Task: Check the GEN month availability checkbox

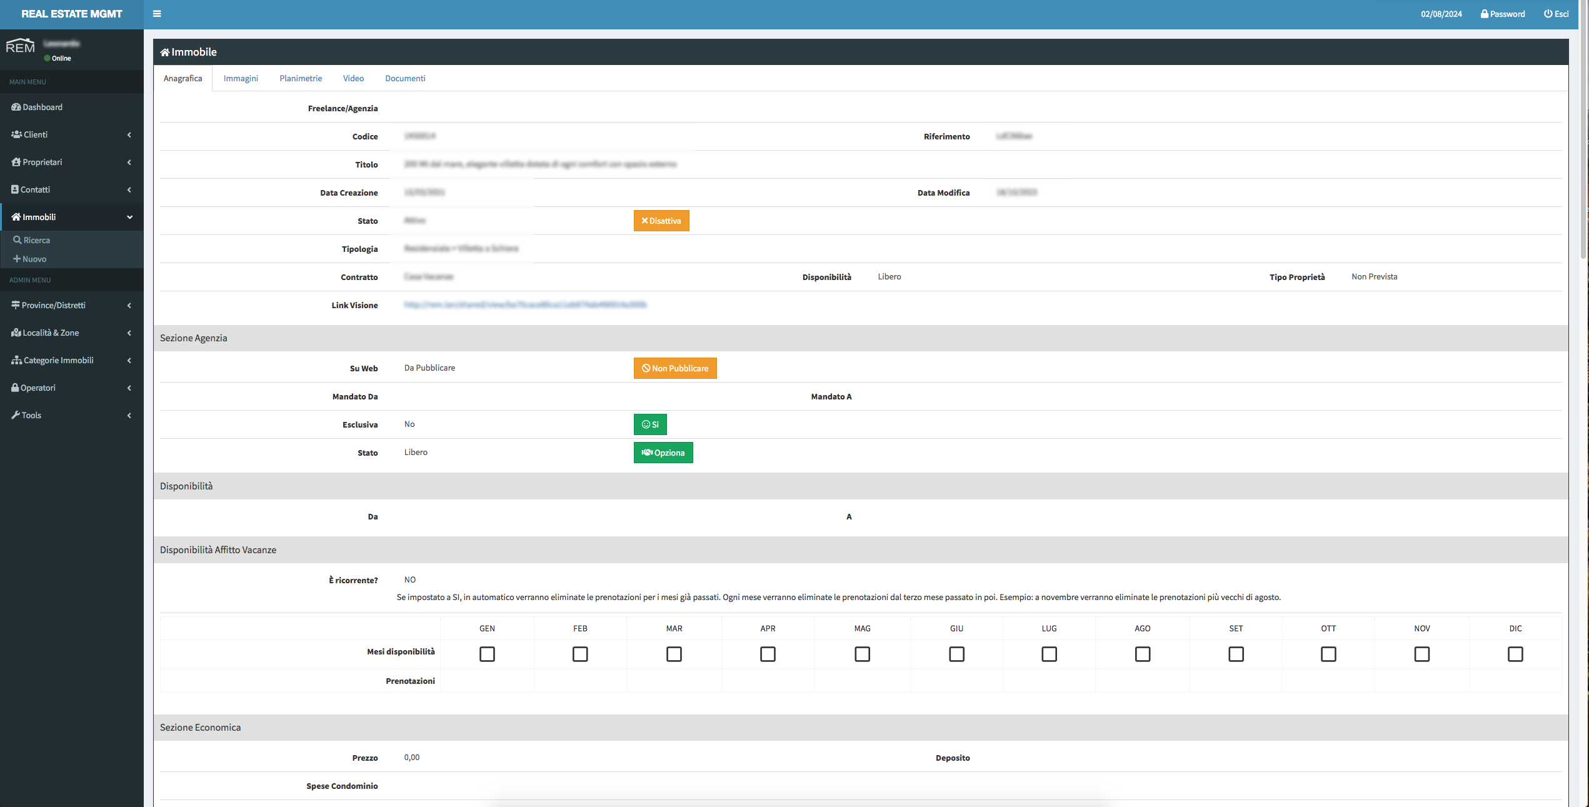Action: click(487, 654)
